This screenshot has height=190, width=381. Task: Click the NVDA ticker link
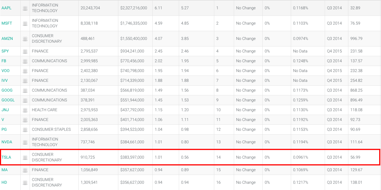[x=7, y=142]
